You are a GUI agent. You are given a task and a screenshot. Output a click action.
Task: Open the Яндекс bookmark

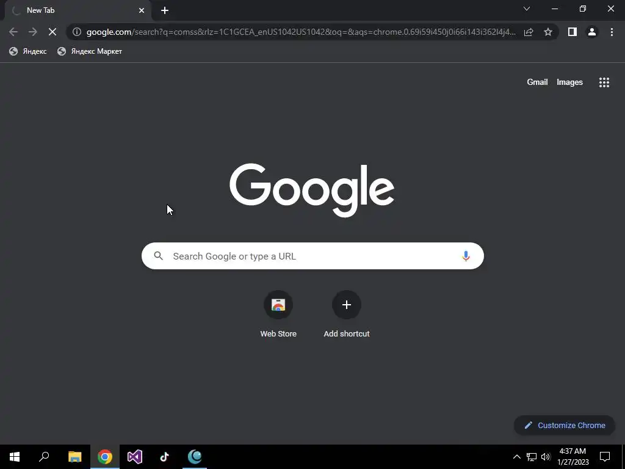28,51
